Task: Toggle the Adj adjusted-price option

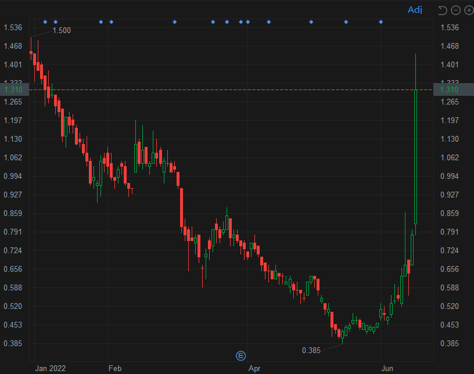Action: 415,10
